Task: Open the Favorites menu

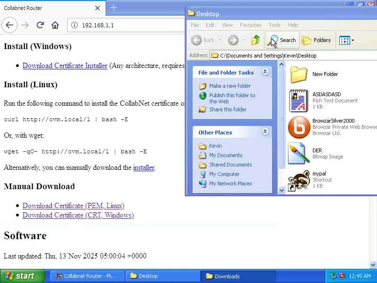Action: (x=250, y=25)
